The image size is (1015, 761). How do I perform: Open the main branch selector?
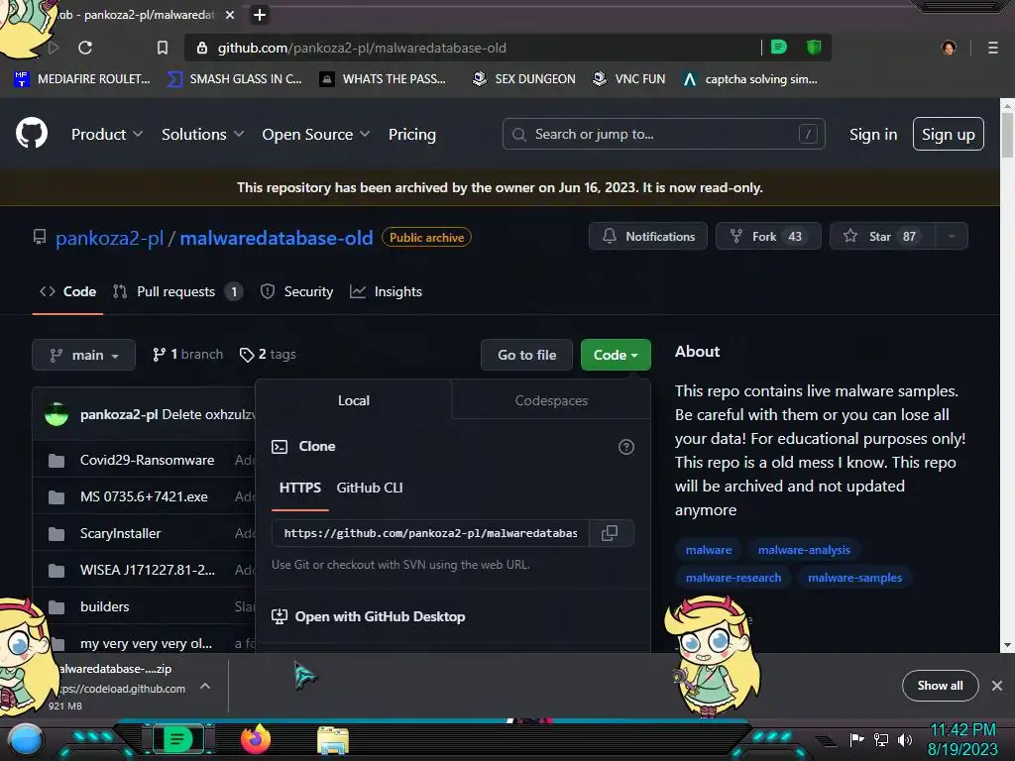click(x=83, y=355)
